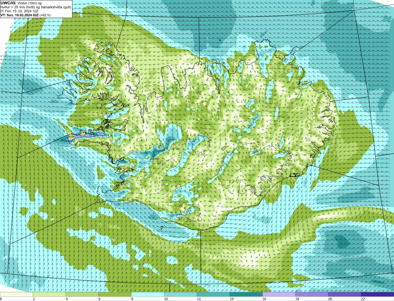The height and width of the screenshot is (301, 394).
Task: Click the '6' tick label on the scale
Action: [99, 299]
